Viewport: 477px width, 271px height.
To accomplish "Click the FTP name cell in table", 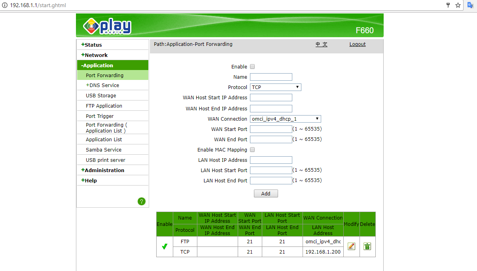I will (185, 241).
